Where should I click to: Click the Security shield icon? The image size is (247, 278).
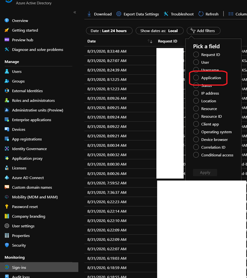[7, 245]
